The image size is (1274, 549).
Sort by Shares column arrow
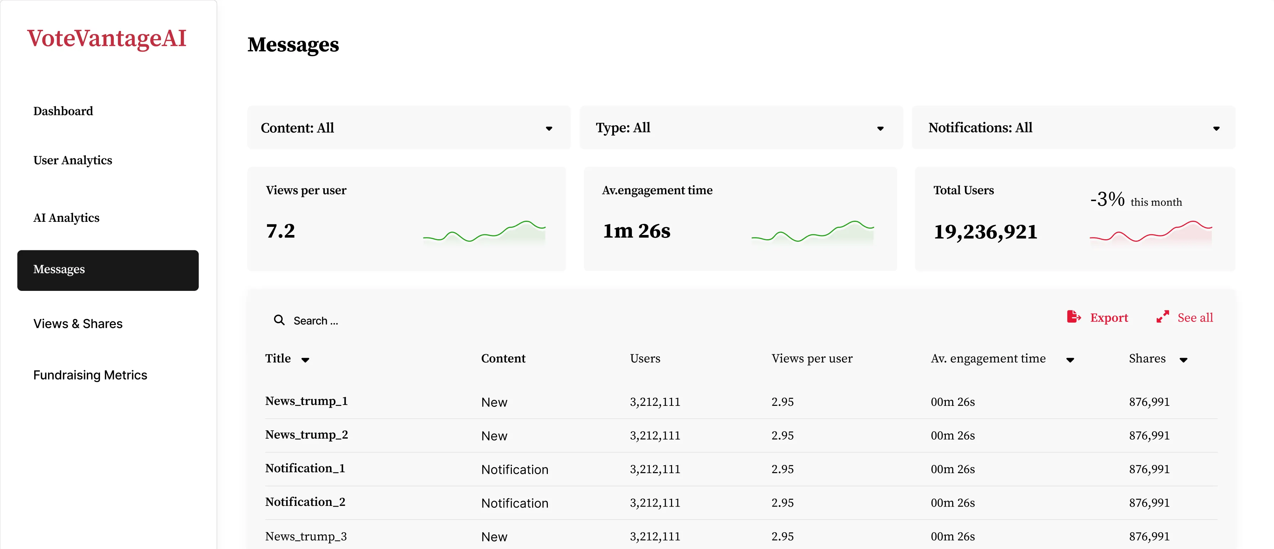[1183, 360]
